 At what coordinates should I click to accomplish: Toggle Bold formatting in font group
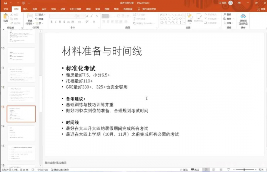click(x=51, y=22)
